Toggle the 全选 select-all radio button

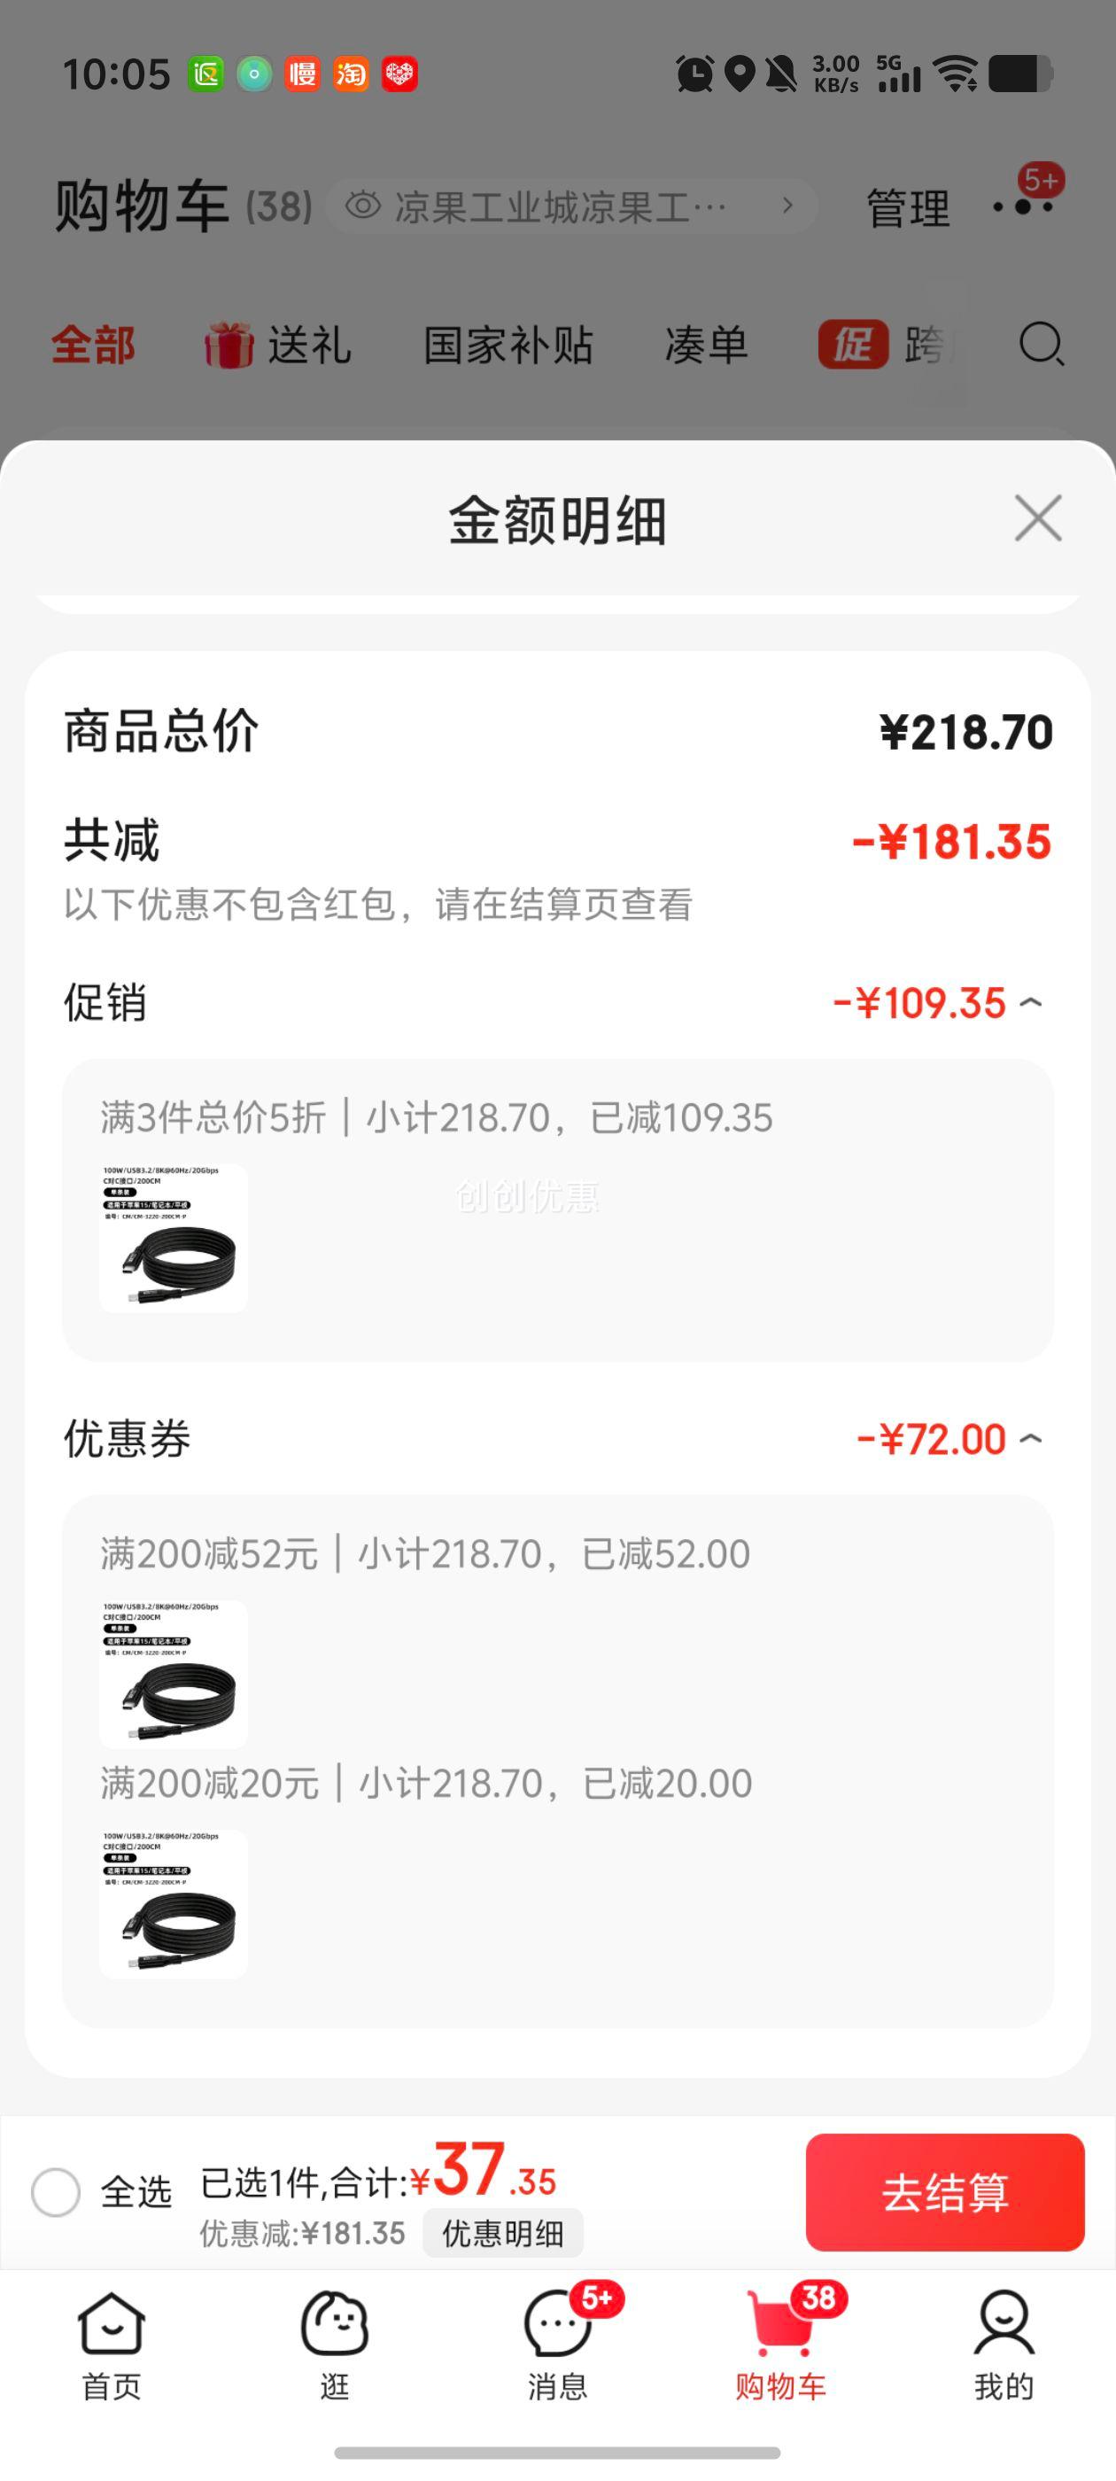(x=56, y=2192)
